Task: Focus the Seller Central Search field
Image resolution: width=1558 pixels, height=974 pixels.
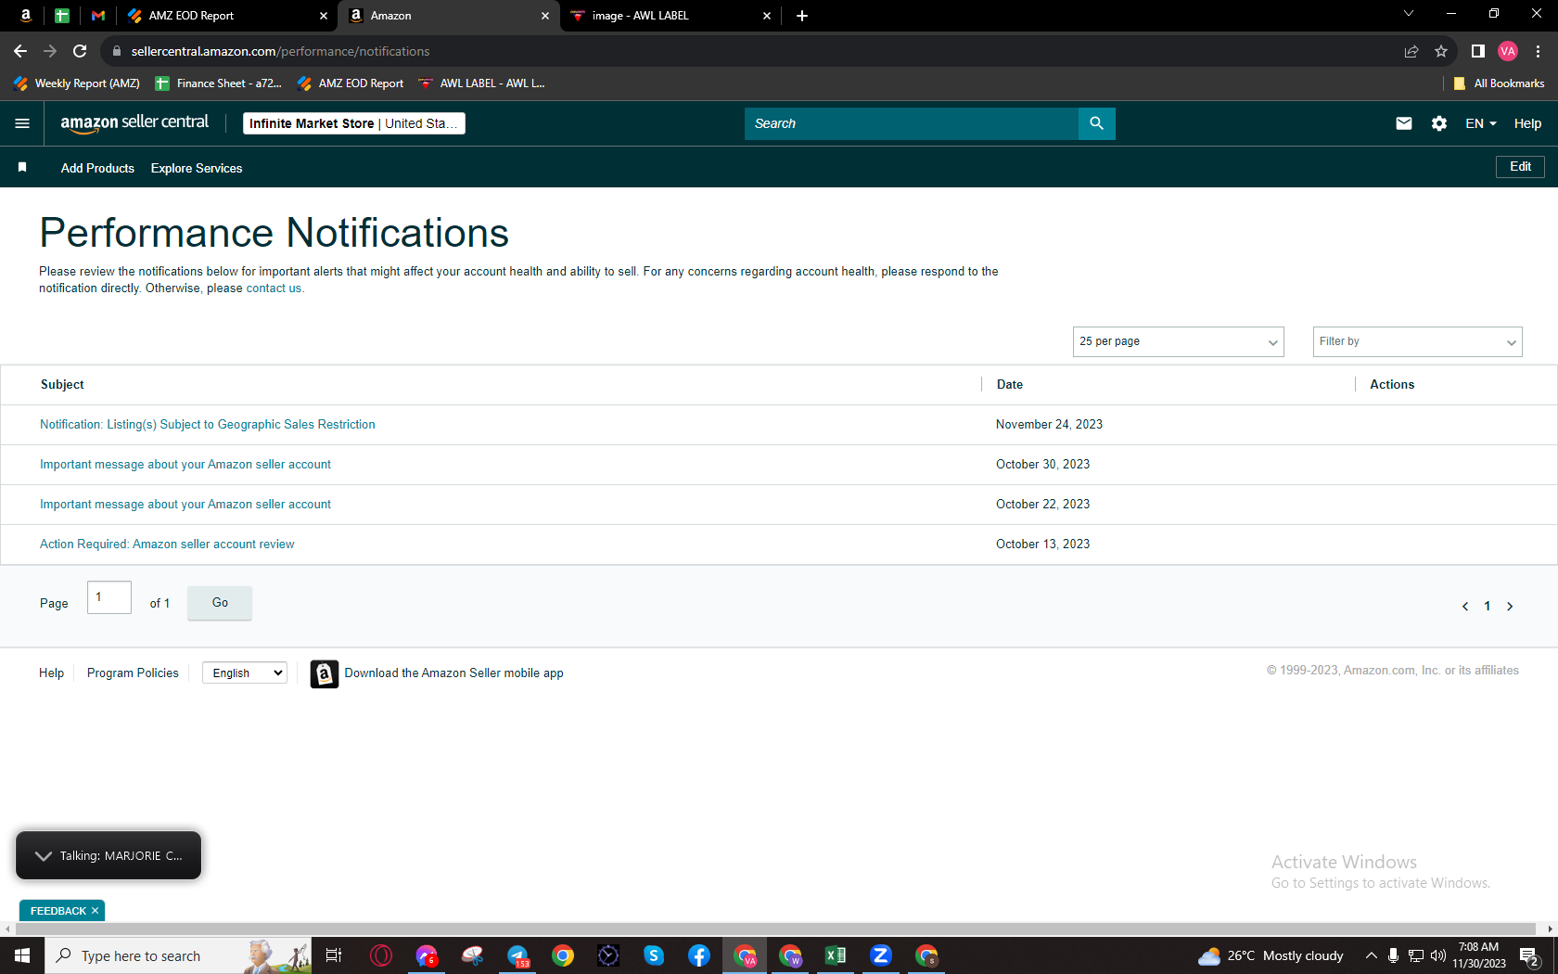Action: (911, 123)
